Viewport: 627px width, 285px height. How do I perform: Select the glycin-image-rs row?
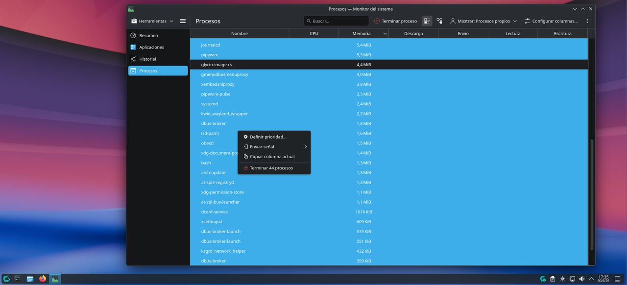(x=388, y=65)
